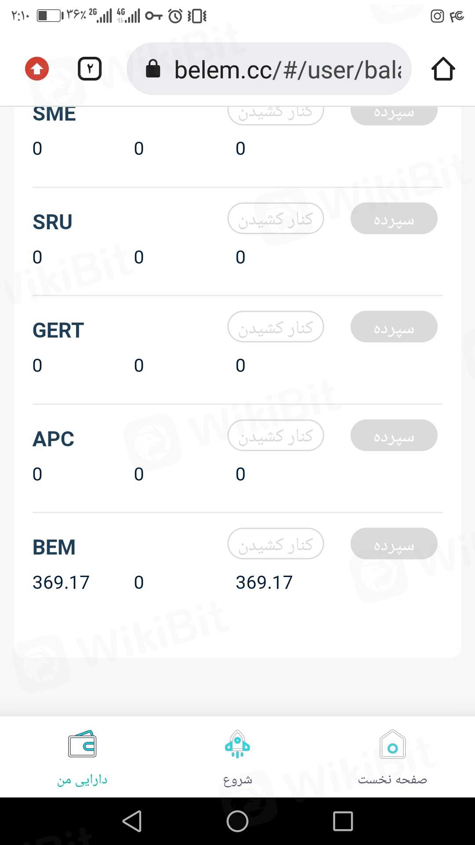Tap the red upload arrow icon

pos(37,69)
